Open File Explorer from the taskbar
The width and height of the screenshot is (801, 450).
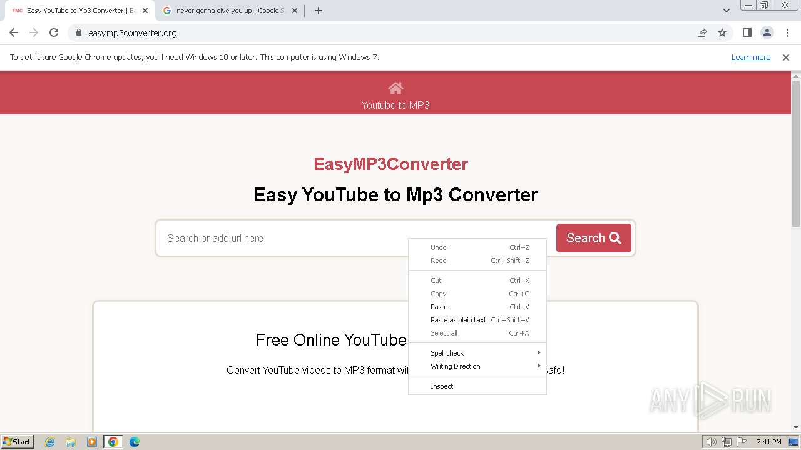coord(71,442)
